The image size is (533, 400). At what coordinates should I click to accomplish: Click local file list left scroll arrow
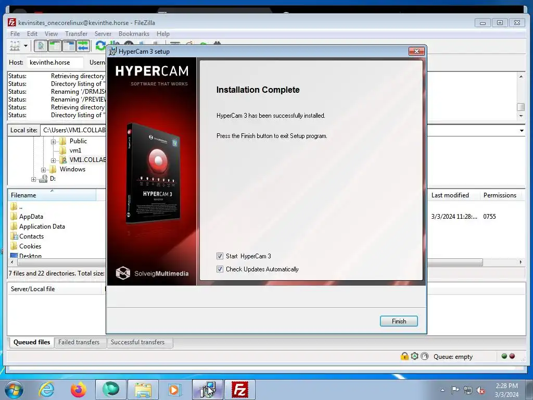point(12,262)
